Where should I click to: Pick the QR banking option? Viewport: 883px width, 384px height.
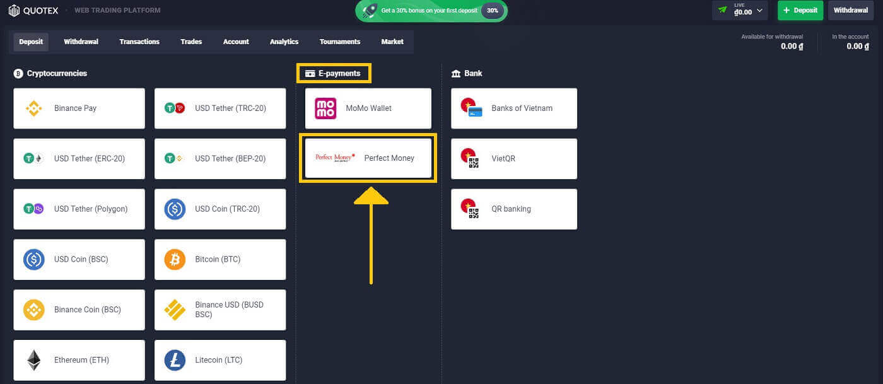tap(513, 209)
